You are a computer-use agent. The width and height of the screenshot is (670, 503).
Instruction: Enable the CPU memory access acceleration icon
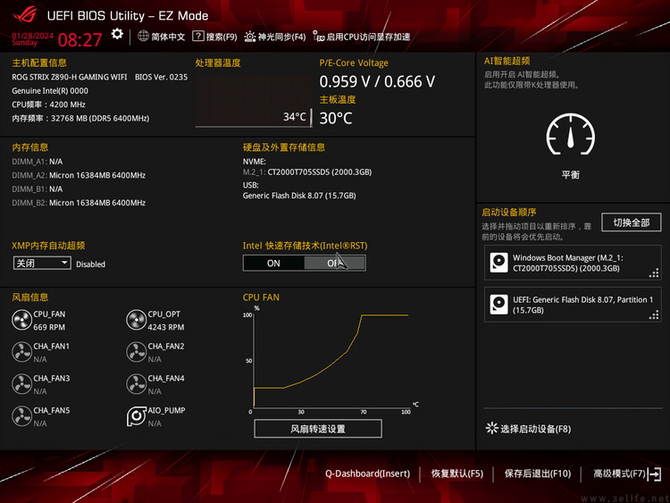[318, 37]
